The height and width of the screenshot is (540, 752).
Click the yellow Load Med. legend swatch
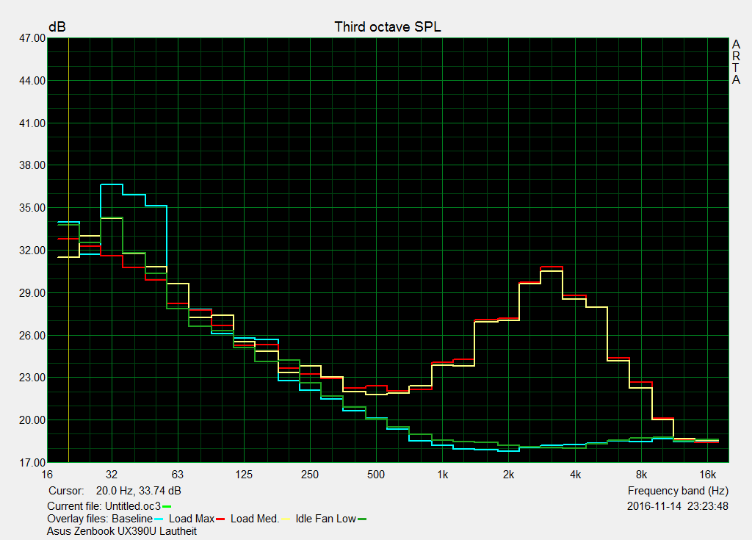[286, 519]
